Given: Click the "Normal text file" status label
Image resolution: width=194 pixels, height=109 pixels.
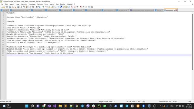Looking at the screenshot, I should click(x=5, y=102).
